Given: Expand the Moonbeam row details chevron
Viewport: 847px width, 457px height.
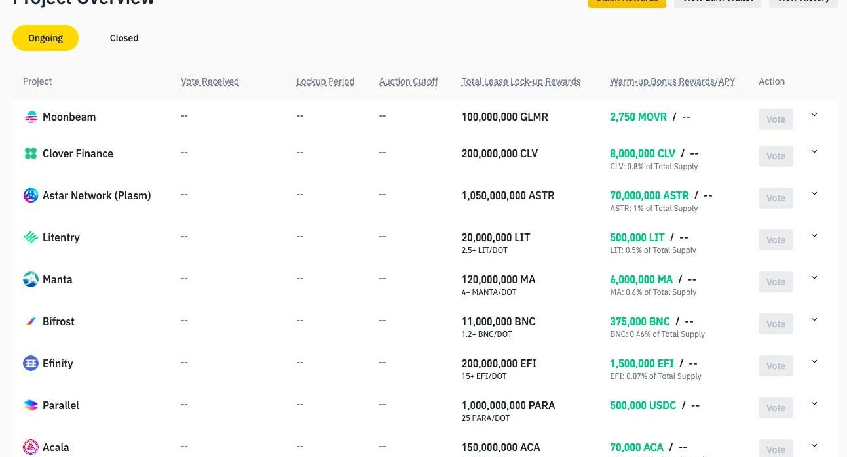Looking at the screenshot, I should pyautogui.click(x=814, y=115).
